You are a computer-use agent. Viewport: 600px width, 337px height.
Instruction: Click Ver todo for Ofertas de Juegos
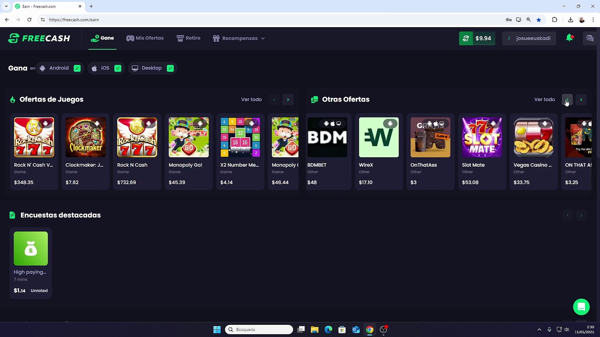[x=251, y=99]
